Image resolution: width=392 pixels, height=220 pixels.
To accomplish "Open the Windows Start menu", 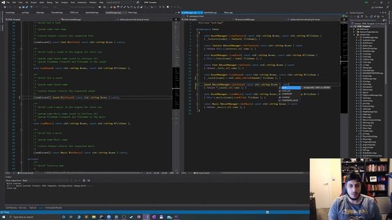I will [x=4, y=218].
